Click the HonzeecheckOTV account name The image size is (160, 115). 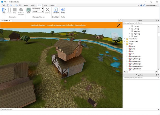(x=152, y=5)
